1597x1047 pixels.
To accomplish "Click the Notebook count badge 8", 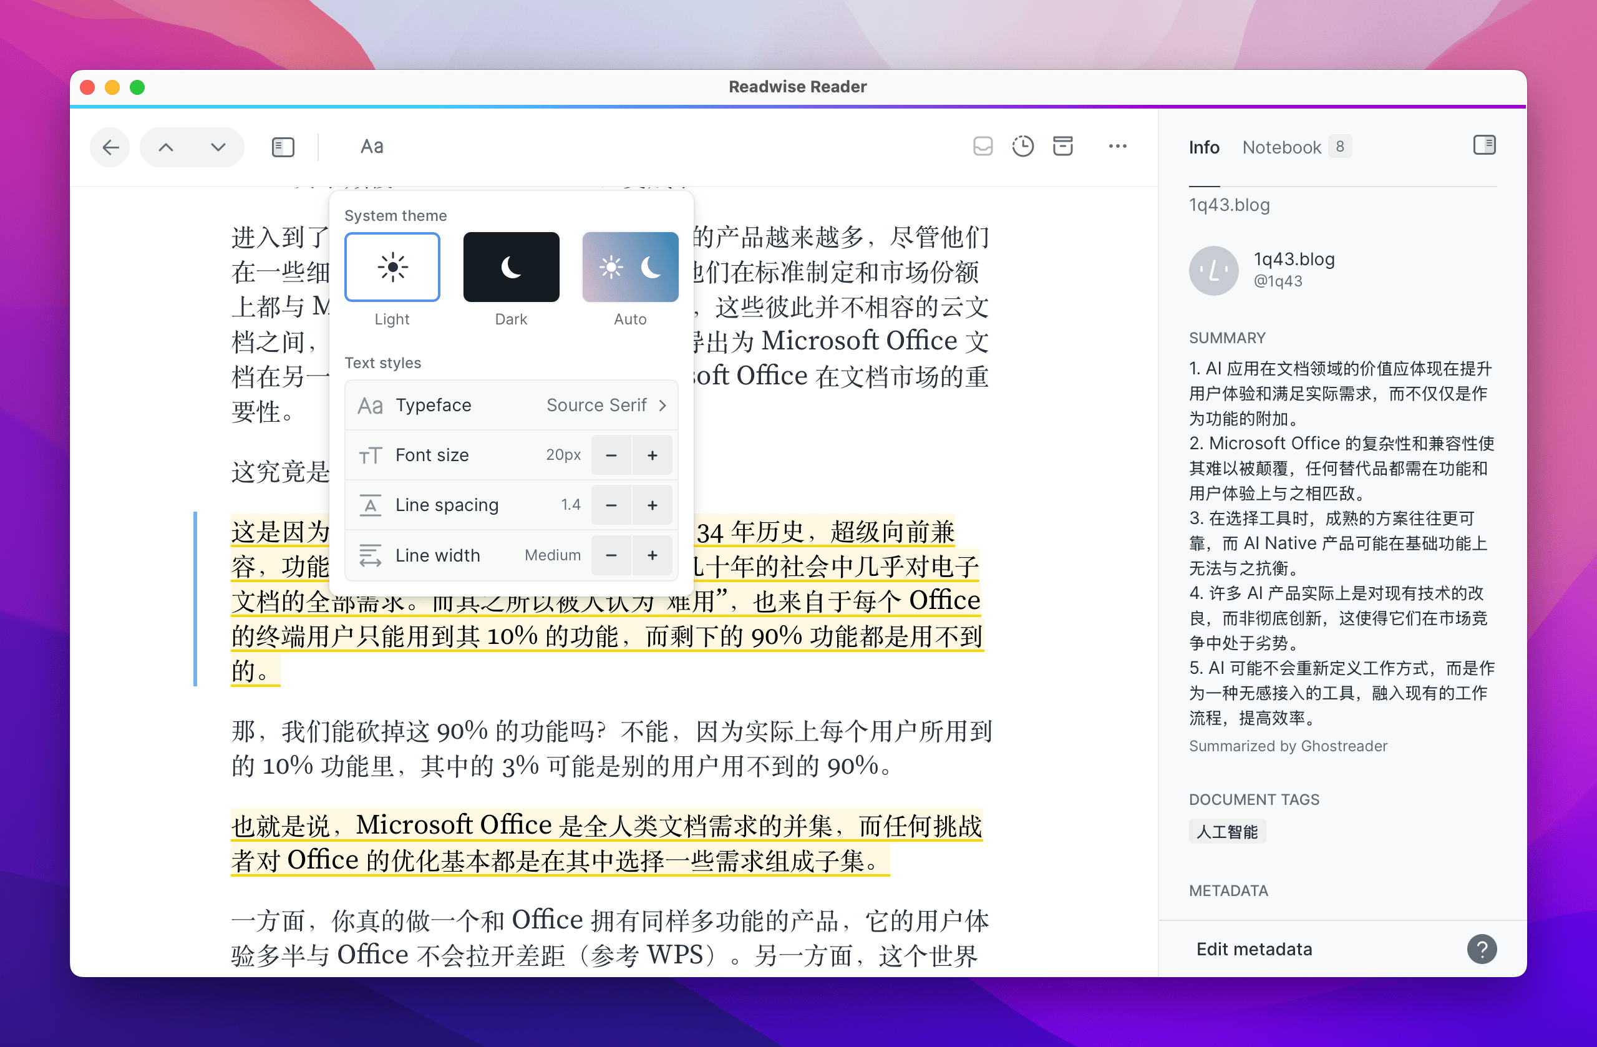I will tap(1340, 146).
